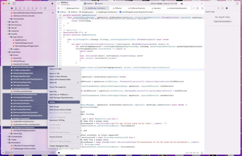The image size is (242, 156).
Task: Collapse the Extensions group
Action: click(7, 142)
